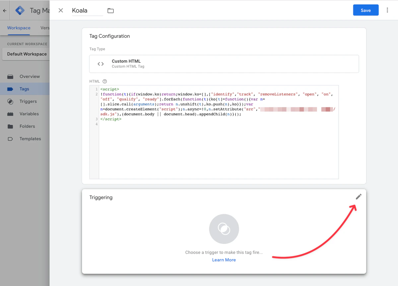The width and height of the screenshot is (398, 286).
Task: Click the folder icon beside the tag name
Action: pos(111,11)
